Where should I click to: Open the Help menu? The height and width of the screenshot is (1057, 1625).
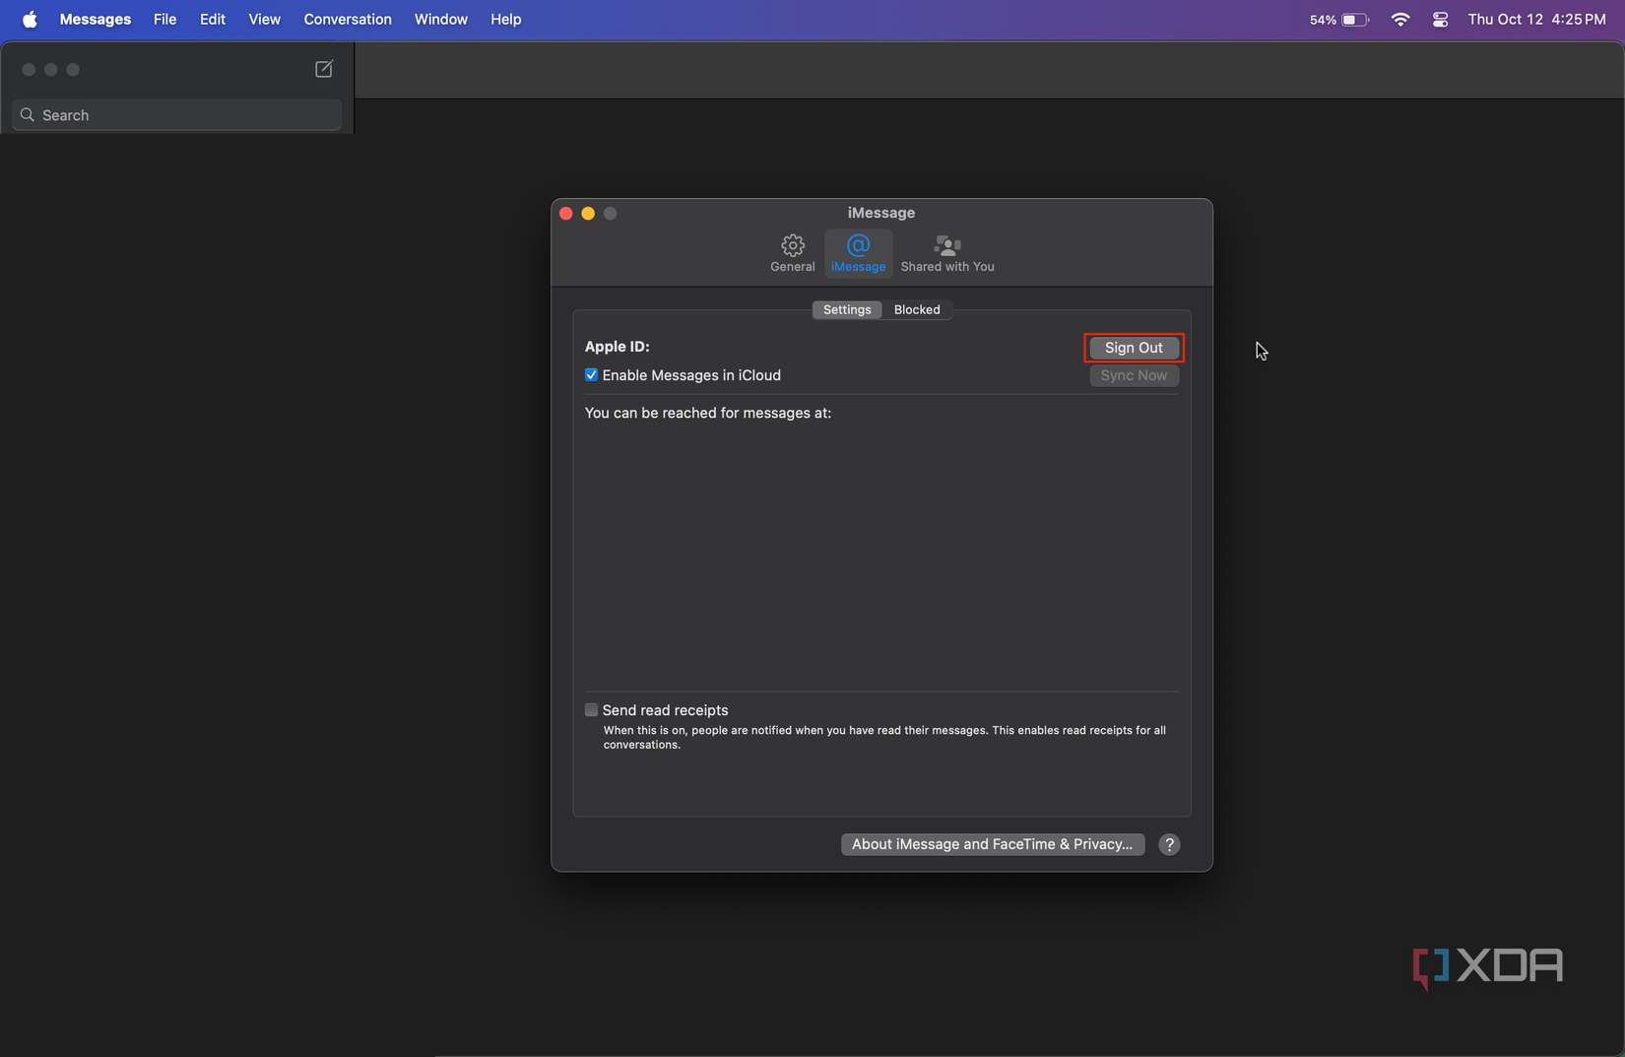506,20
